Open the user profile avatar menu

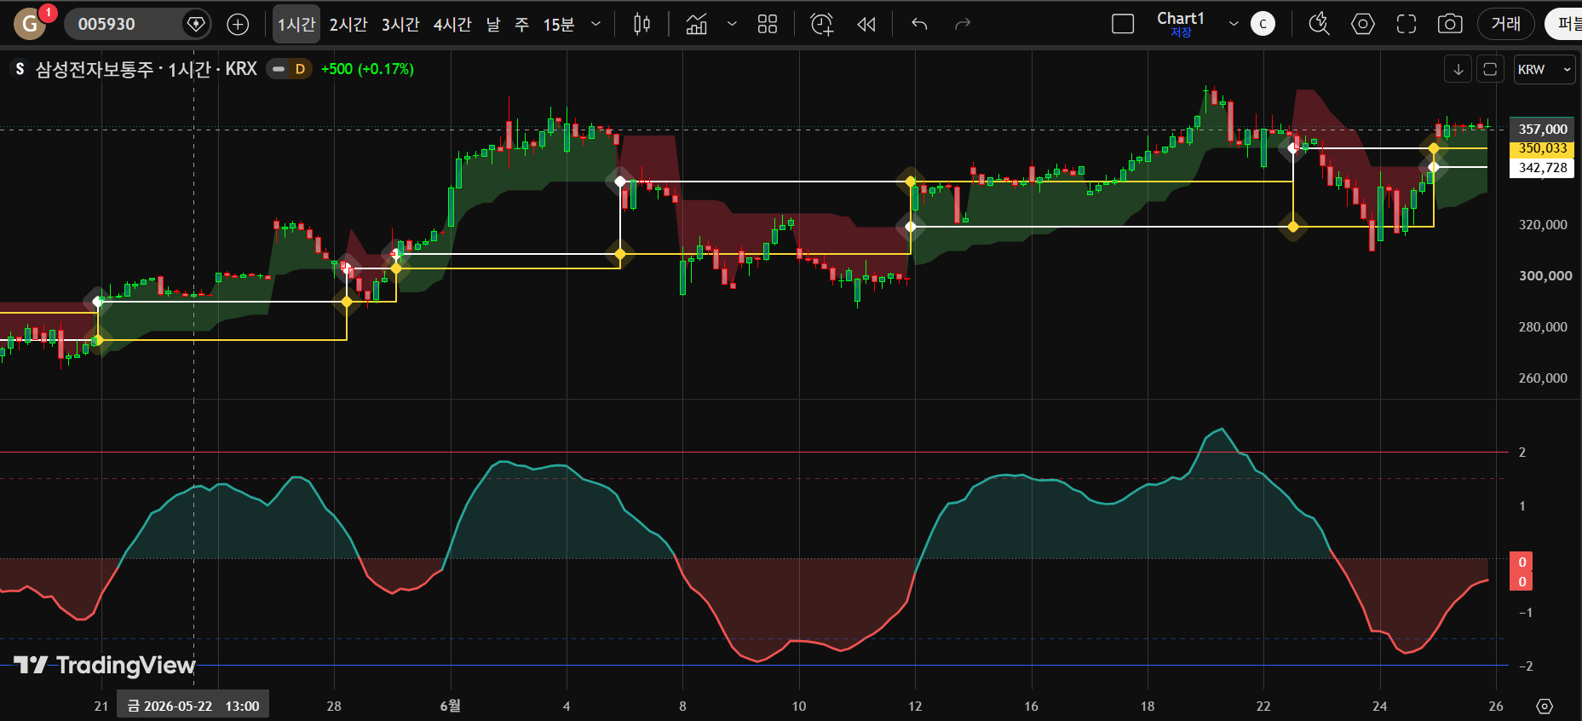point(31,24)
